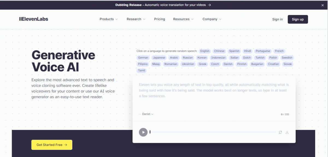This screenshot has height=157, width=328.
Task: Click the regenerate speech icon
Action: click(280, 132)
